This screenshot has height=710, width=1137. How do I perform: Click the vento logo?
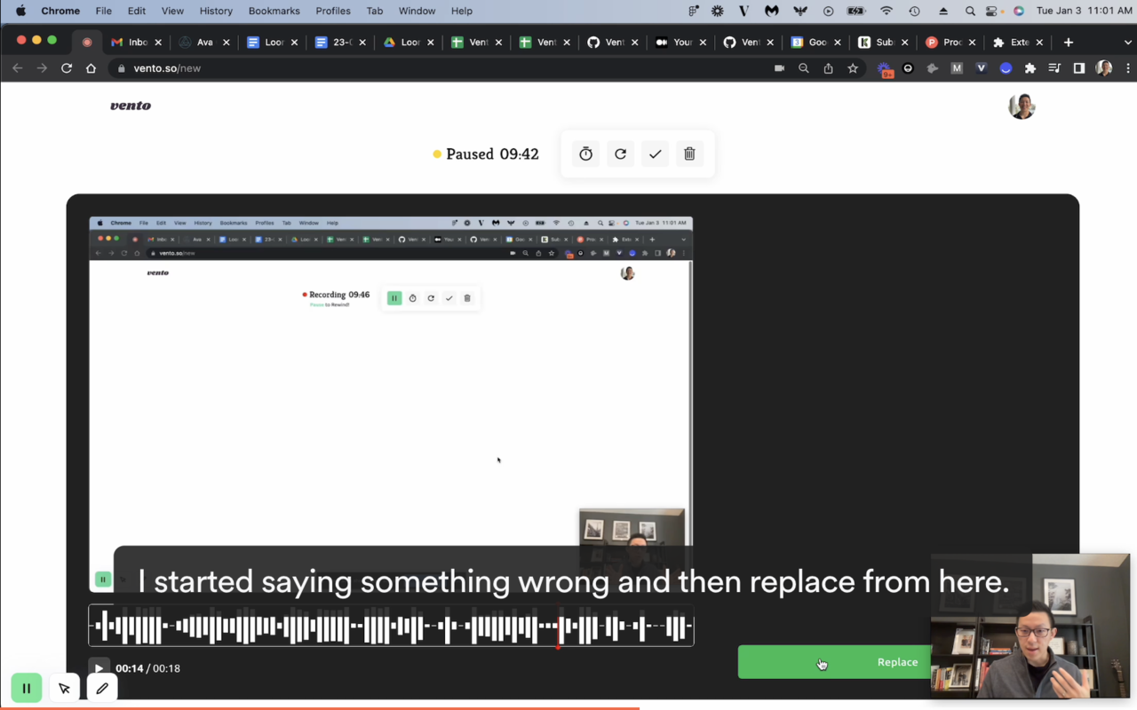[130, 106]
